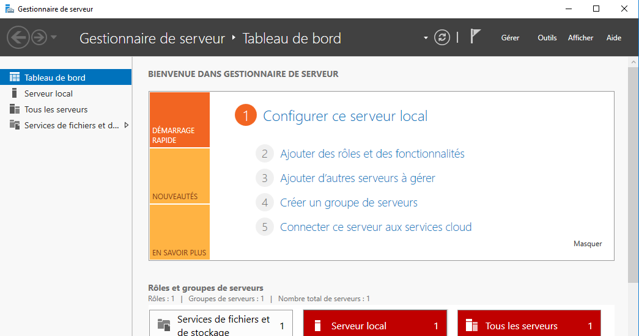Select the EN SAVOIR PLUS tile
This screenshot has height=336, width=639.
(x=180, y=232)
